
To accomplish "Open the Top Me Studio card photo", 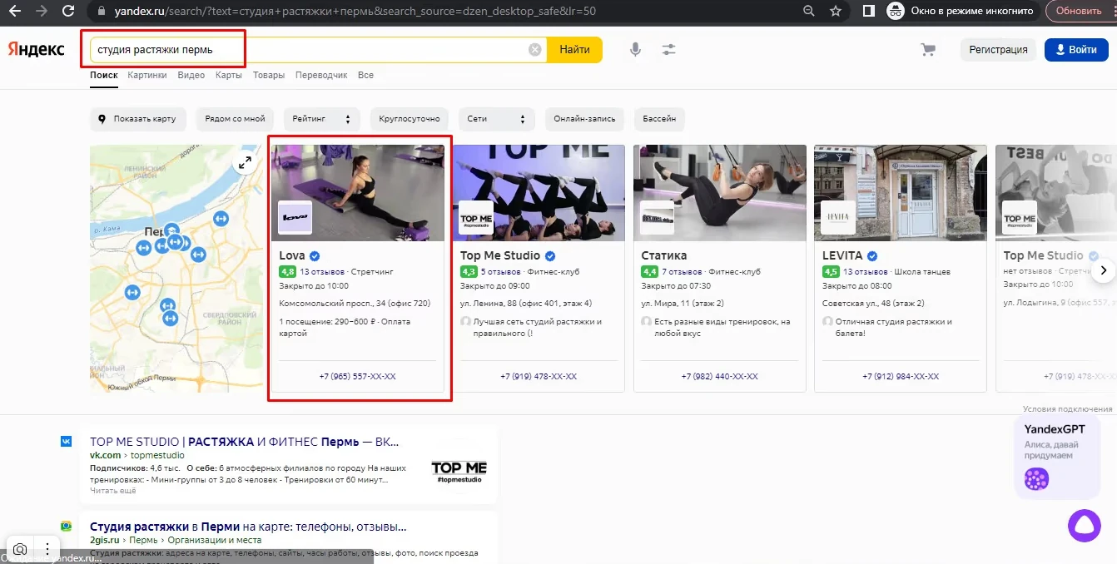I will point(539,193).
